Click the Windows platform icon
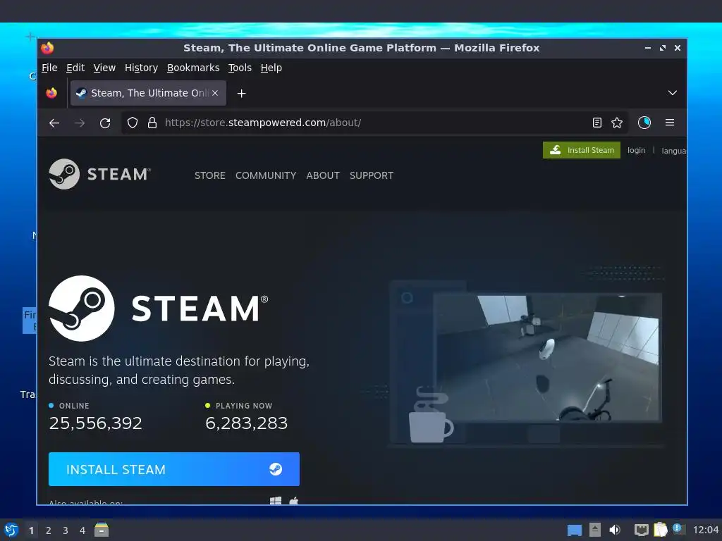 tap(276, 501)
